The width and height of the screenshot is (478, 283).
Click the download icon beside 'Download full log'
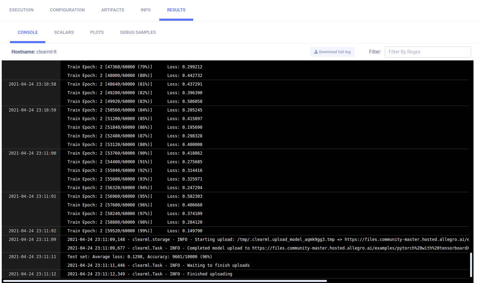point(316,52)
